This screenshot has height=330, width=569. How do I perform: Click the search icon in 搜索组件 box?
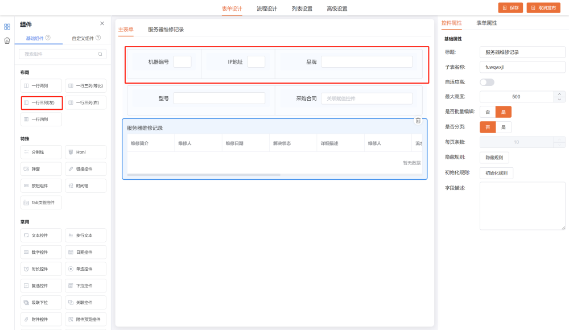coord(100,54)
